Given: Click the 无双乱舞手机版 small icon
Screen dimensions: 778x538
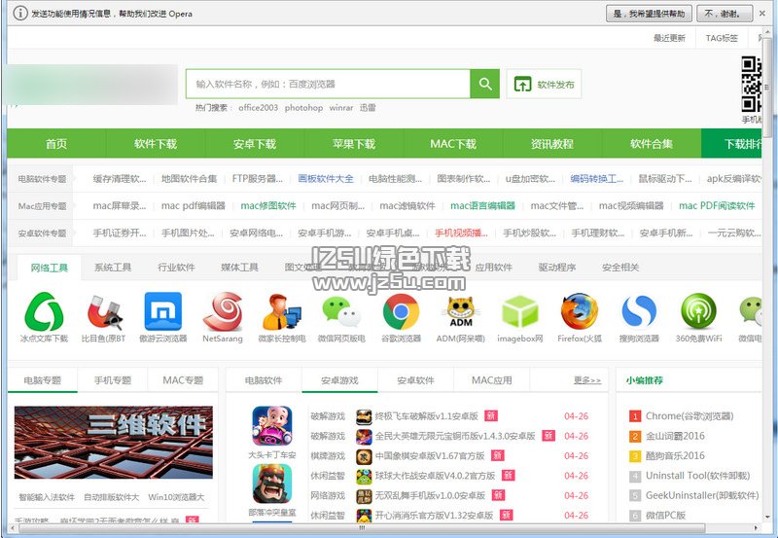Looking at the screenshot, I should 364,496.
